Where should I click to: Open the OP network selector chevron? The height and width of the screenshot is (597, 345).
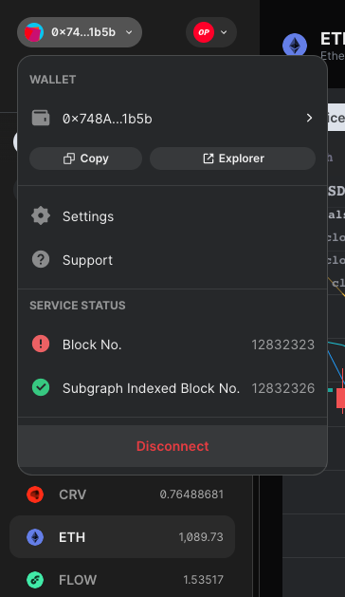point(224,32)
